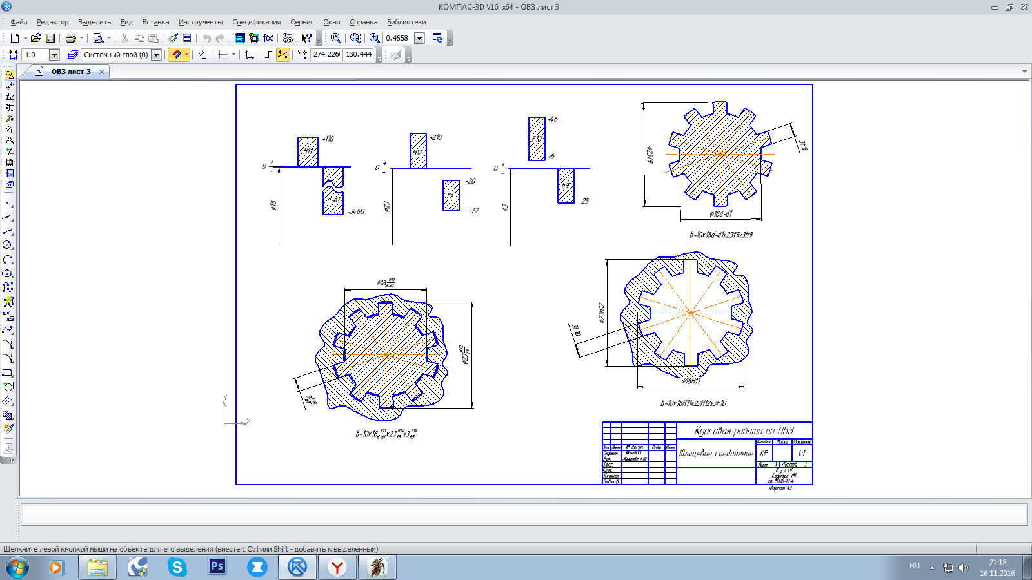Click the X coordinate field 274.226
Viewport: 1032px width, 580px height.
pyautogui.click(x=326, y=55)
